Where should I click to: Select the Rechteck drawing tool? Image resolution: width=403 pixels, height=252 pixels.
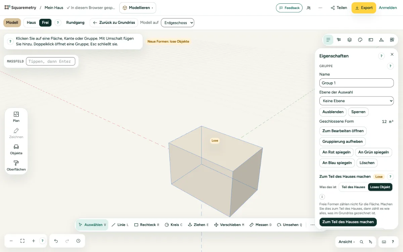click(x=147, y=225)
